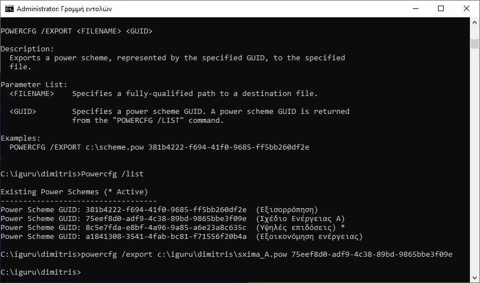Click the 'Existing Power Schemes' heading line

click(x=74, y=192)
